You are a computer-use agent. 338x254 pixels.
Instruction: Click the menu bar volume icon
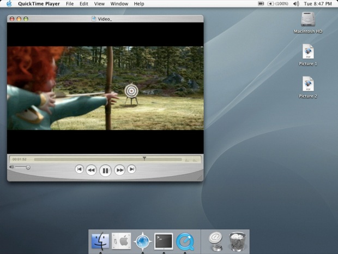coord(296,4)
